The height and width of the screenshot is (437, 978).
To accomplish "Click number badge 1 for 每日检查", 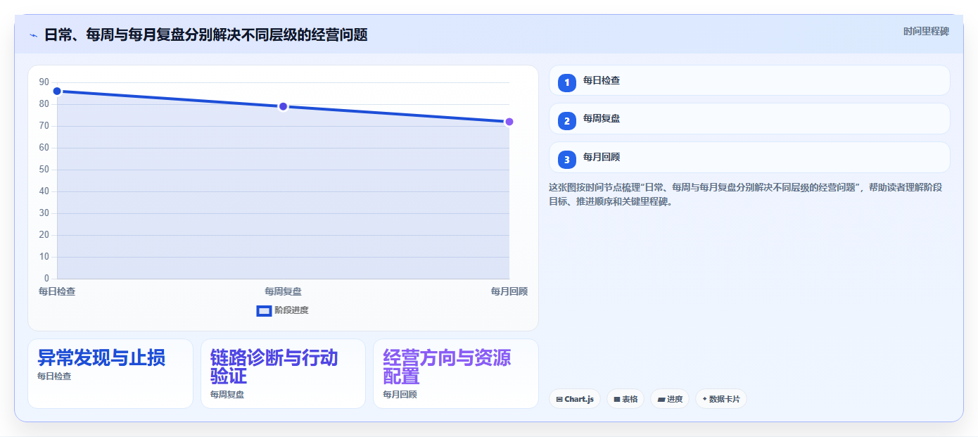I will coord(567,83).
